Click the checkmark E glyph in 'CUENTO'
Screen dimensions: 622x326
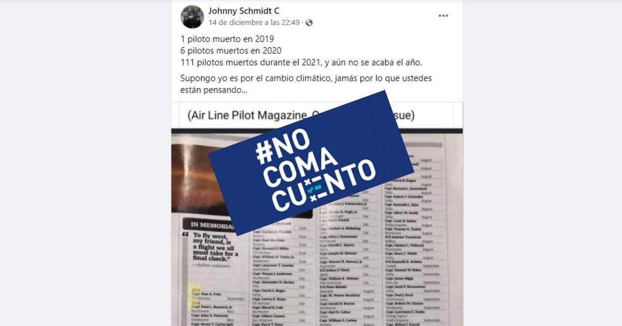coord(313,190)
